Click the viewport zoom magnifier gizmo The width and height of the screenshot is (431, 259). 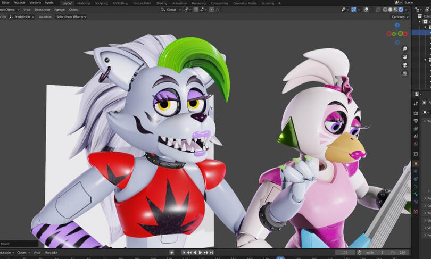pos(405,48)
